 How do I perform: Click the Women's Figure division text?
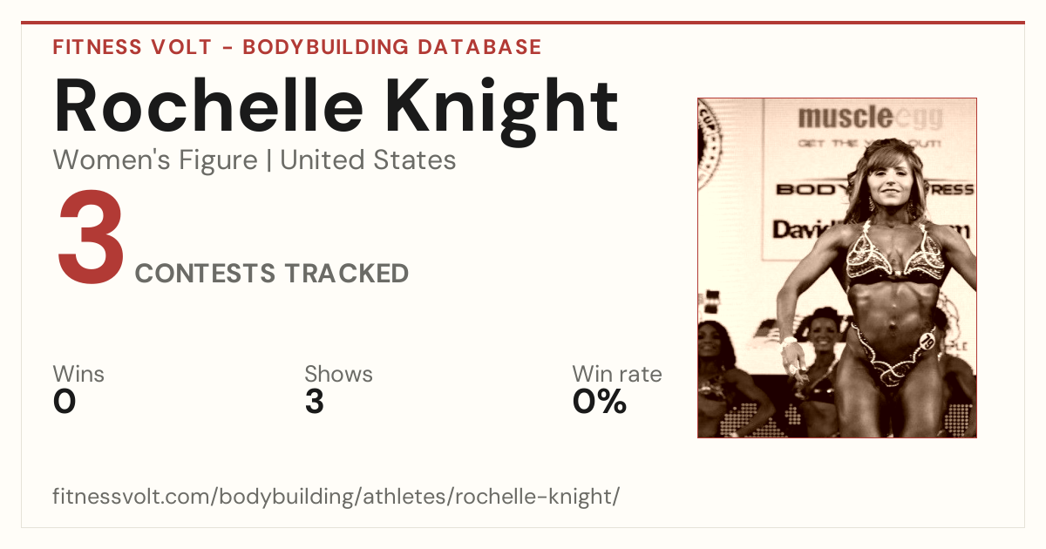click(x=155, y=160)
